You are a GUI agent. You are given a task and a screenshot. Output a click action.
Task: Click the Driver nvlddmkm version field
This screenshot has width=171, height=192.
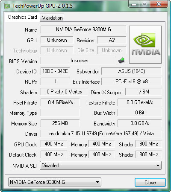101,134
